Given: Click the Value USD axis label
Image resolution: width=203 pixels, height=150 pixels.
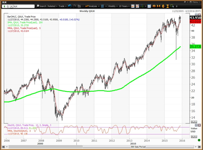Looking at the screenshot, I should 194,130.
